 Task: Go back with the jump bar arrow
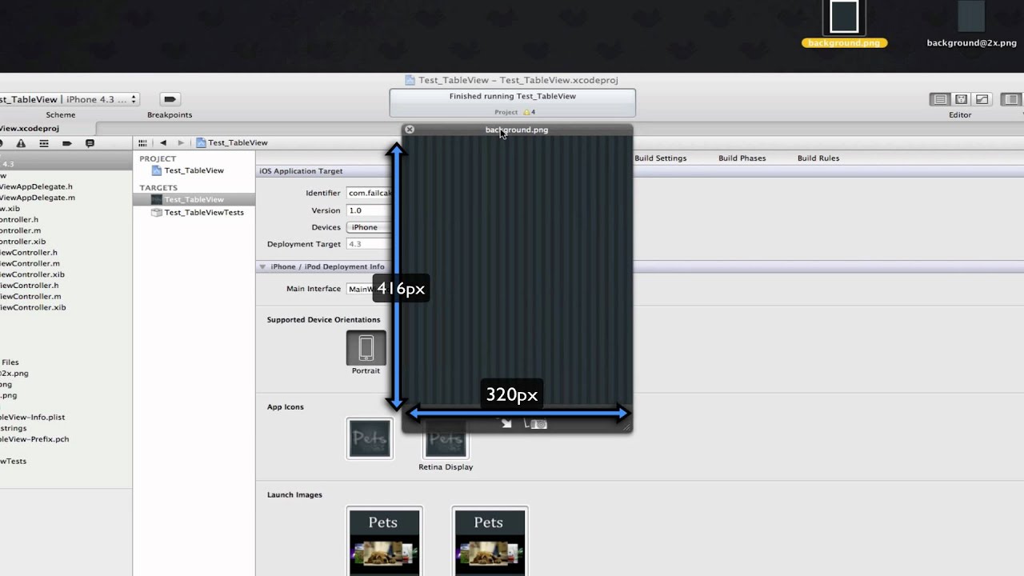(163, 142)
